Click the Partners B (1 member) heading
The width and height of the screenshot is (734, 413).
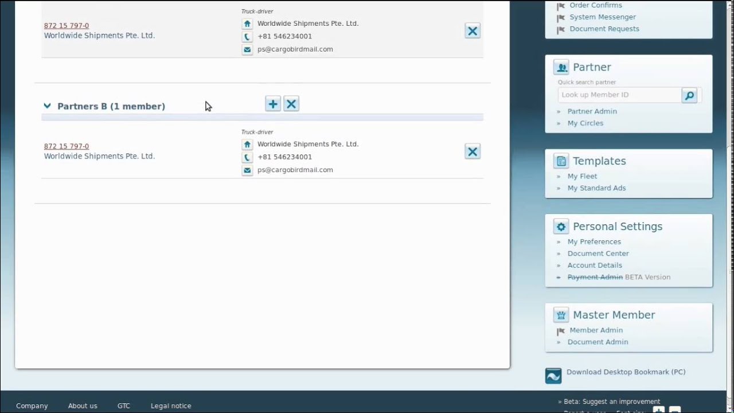(x=111, y=106)
